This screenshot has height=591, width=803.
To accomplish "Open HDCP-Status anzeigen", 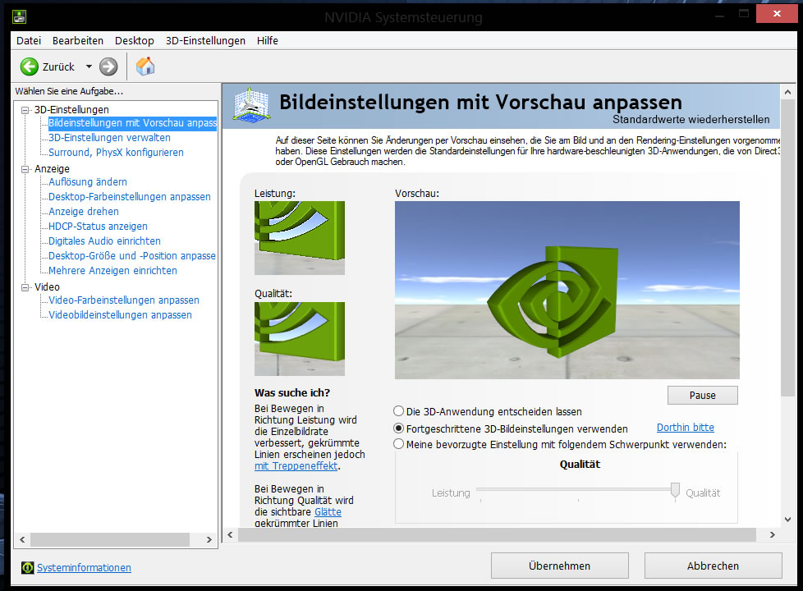I will (x=98, y=227).
